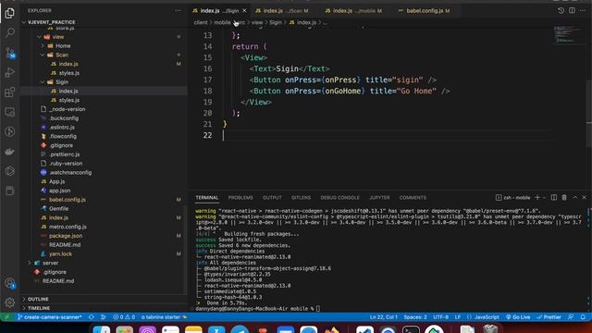
Task: Split the terminal panel
Action: click(554, 197)
